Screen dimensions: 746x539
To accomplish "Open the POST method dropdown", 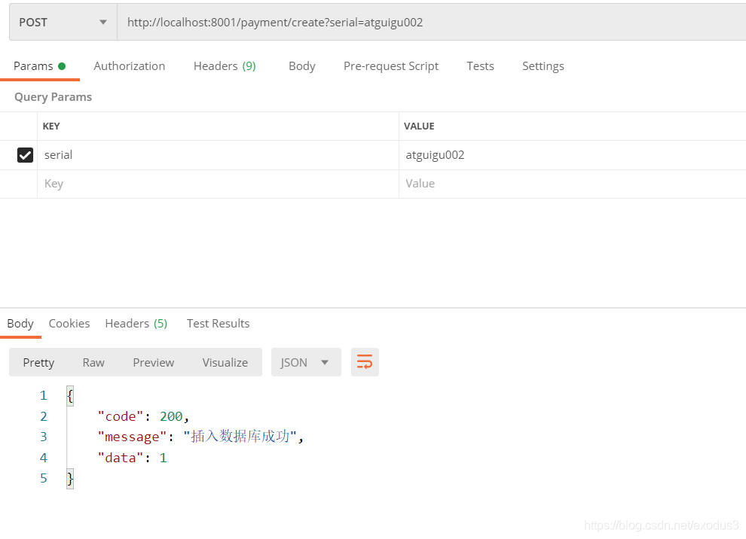I will (63, 23).
